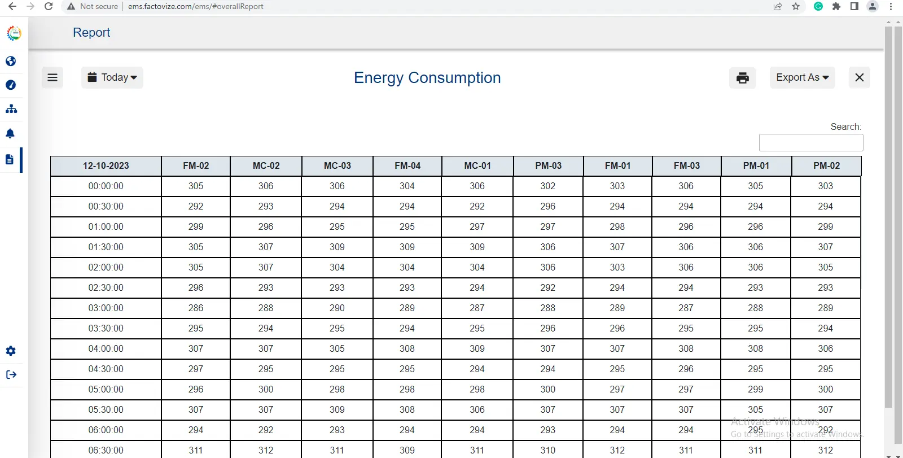Click MC-01 value 309 at 04:00:00
This screenshot has height=458, width=903.
click(477, 349)
